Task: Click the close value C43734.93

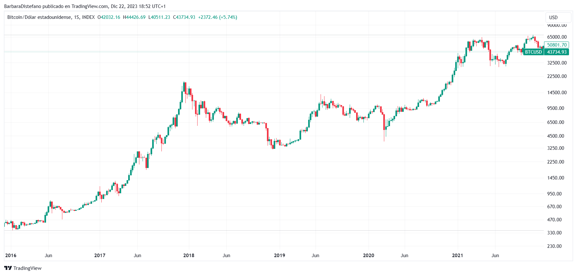Action: click(x=184, y=17)
